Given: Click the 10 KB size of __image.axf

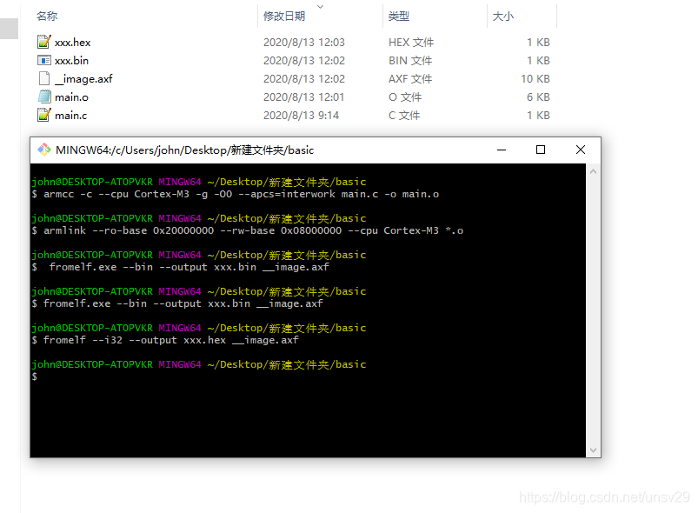Looking at the screenshot, I should point(535,79).
